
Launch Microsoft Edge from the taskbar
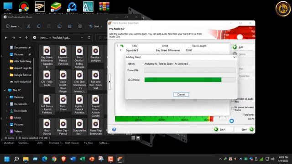point(45,159)
